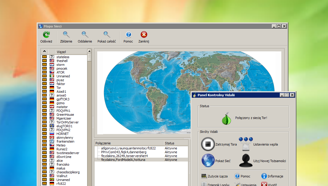
Task: Select the MgeniUser relay
Action: (x=64, y=118)
